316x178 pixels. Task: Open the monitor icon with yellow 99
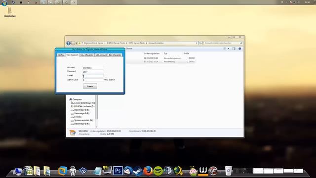point(108,171)
